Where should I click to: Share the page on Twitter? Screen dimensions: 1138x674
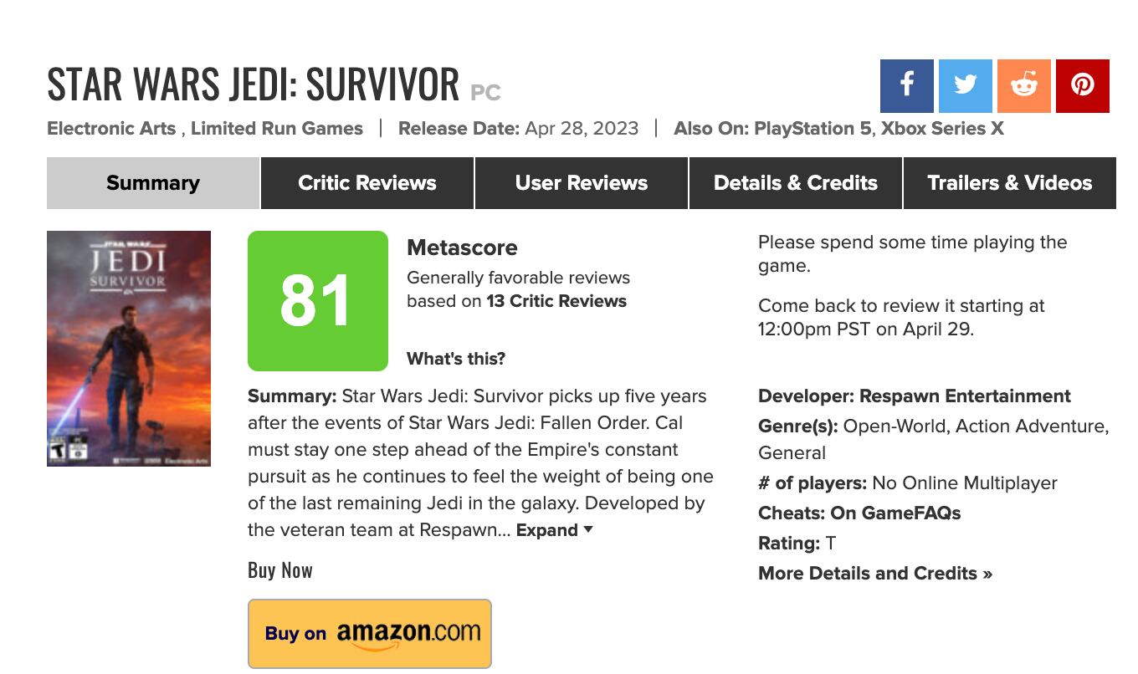[966, 85]
